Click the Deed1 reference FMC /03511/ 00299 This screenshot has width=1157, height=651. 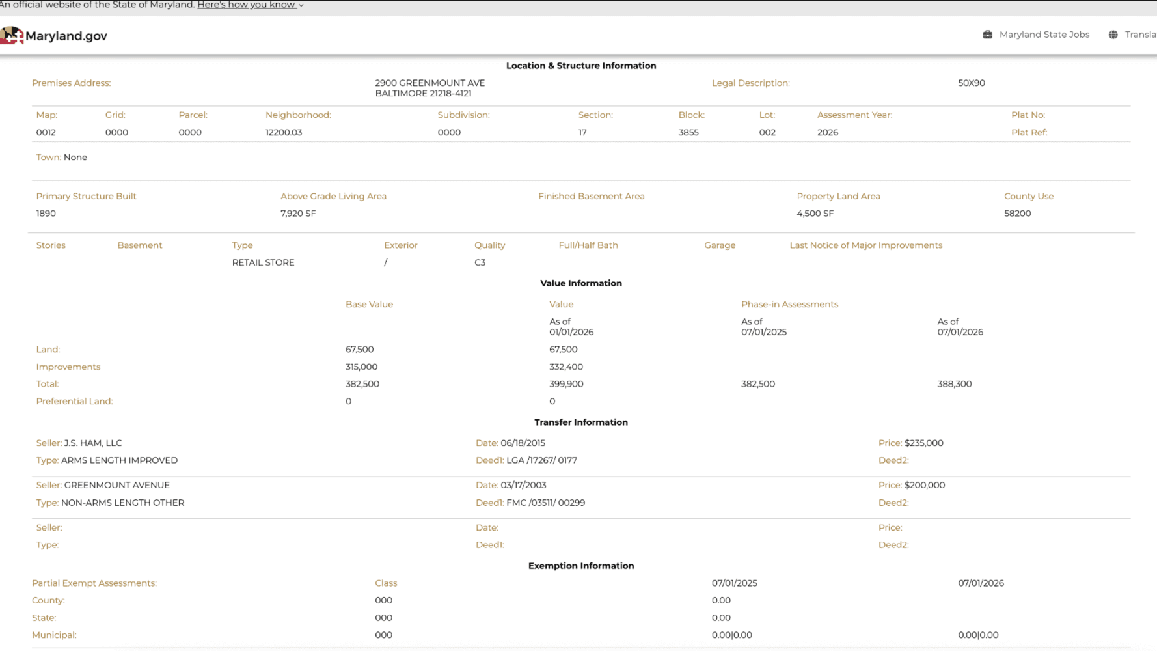click(x=545, y=503)
